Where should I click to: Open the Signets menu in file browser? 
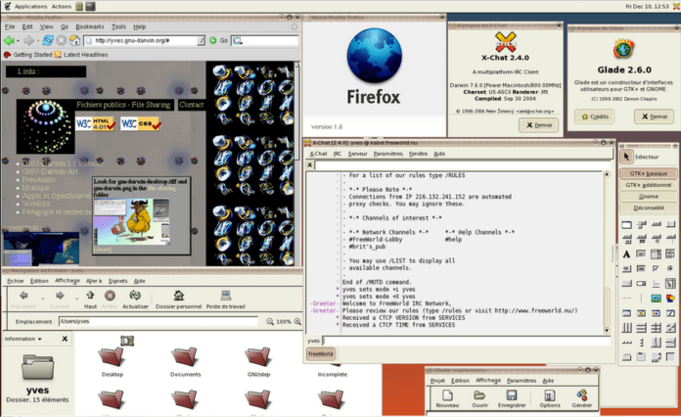[117, 281]
